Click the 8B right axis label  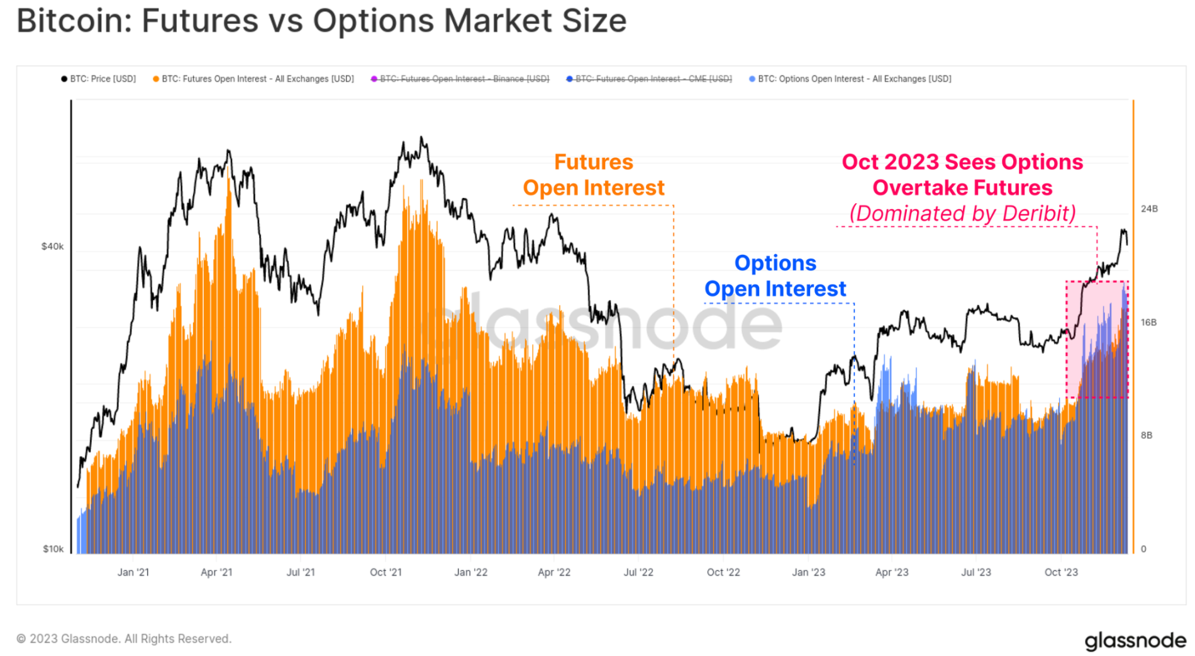(x=1147, y=435)
